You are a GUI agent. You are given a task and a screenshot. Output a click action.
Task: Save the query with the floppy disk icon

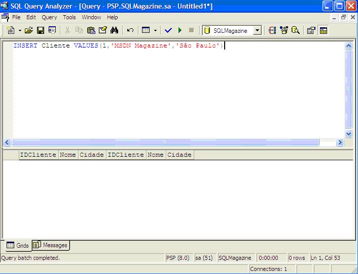[41, 30]
